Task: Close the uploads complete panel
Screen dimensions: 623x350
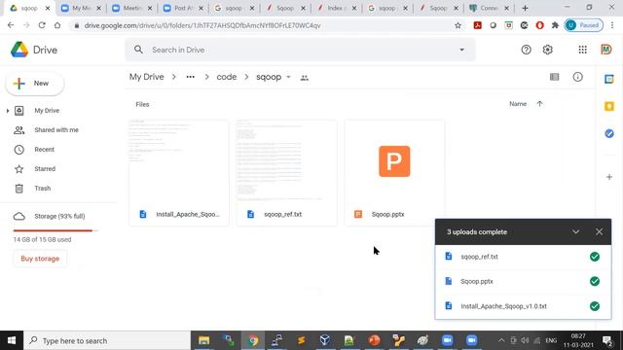Action: point(600,231)
